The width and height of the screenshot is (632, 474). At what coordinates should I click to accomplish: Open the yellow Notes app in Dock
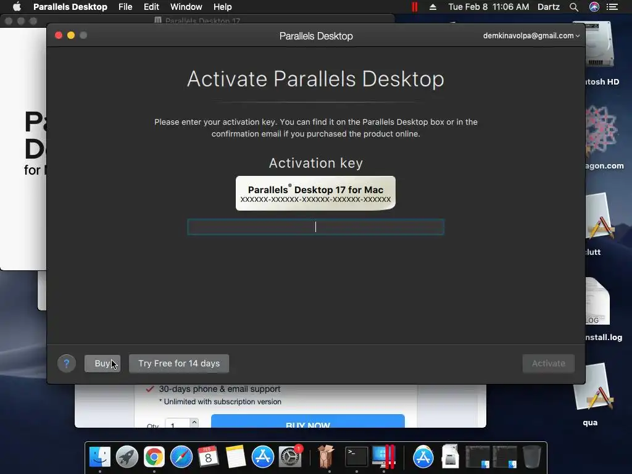pos(236,457)
